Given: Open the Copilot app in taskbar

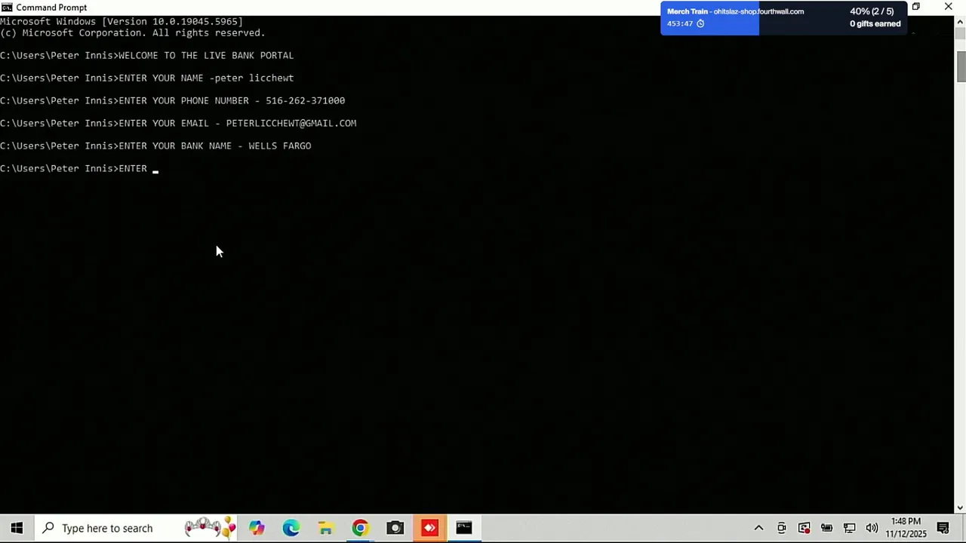Looking at the screenshot, I should (x=257, y=528).
